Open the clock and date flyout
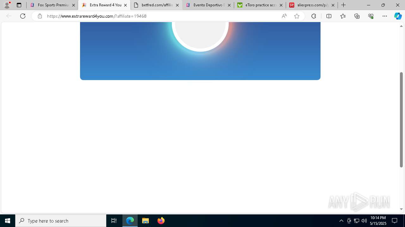The image size is (405, 227). tap(378, 221)
